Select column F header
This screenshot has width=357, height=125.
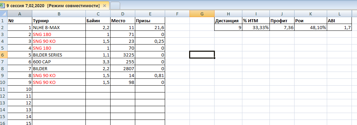[x=177, y=14]
